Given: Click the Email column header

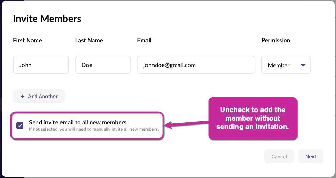Looking at the screenshot, I should 144,40.
